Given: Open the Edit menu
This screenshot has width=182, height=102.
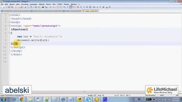Looking at the screenshot, I should click(x=7, y=4).
